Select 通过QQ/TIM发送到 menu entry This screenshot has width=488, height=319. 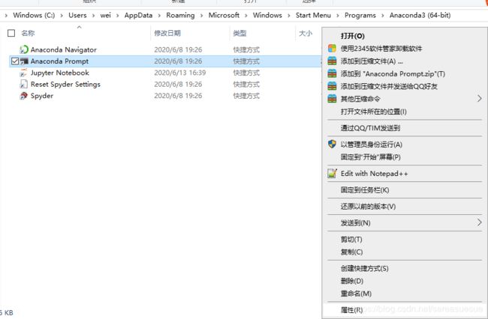pyautogui.click(x=370, y=128)
